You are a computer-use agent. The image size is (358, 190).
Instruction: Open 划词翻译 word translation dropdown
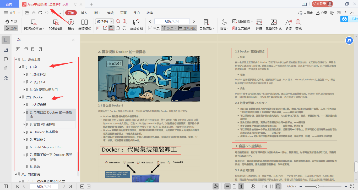(242, 21)
